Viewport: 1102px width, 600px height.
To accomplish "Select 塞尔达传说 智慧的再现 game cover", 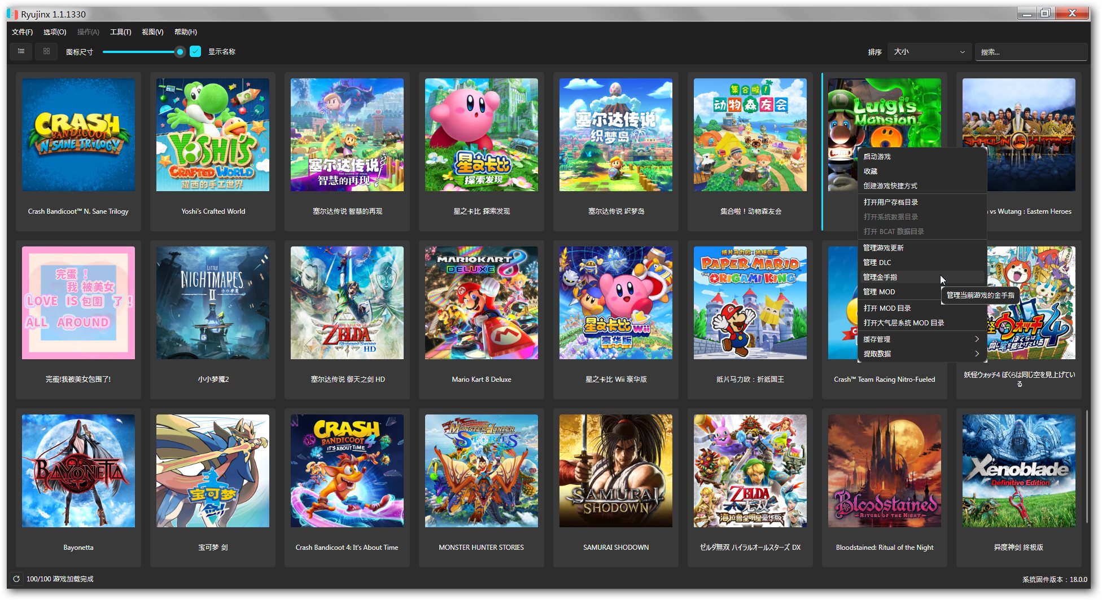I will point(347,135).
